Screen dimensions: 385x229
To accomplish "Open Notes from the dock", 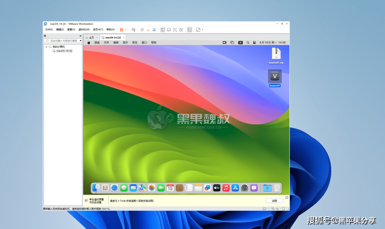I will click(198, 188).
